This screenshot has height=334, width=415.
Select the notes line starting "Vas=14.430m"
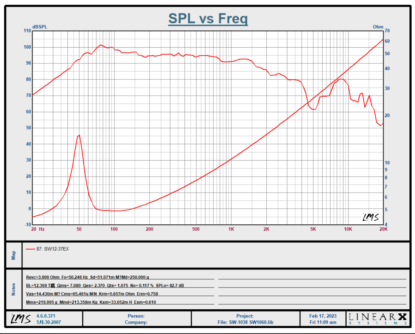pos(92,294)
